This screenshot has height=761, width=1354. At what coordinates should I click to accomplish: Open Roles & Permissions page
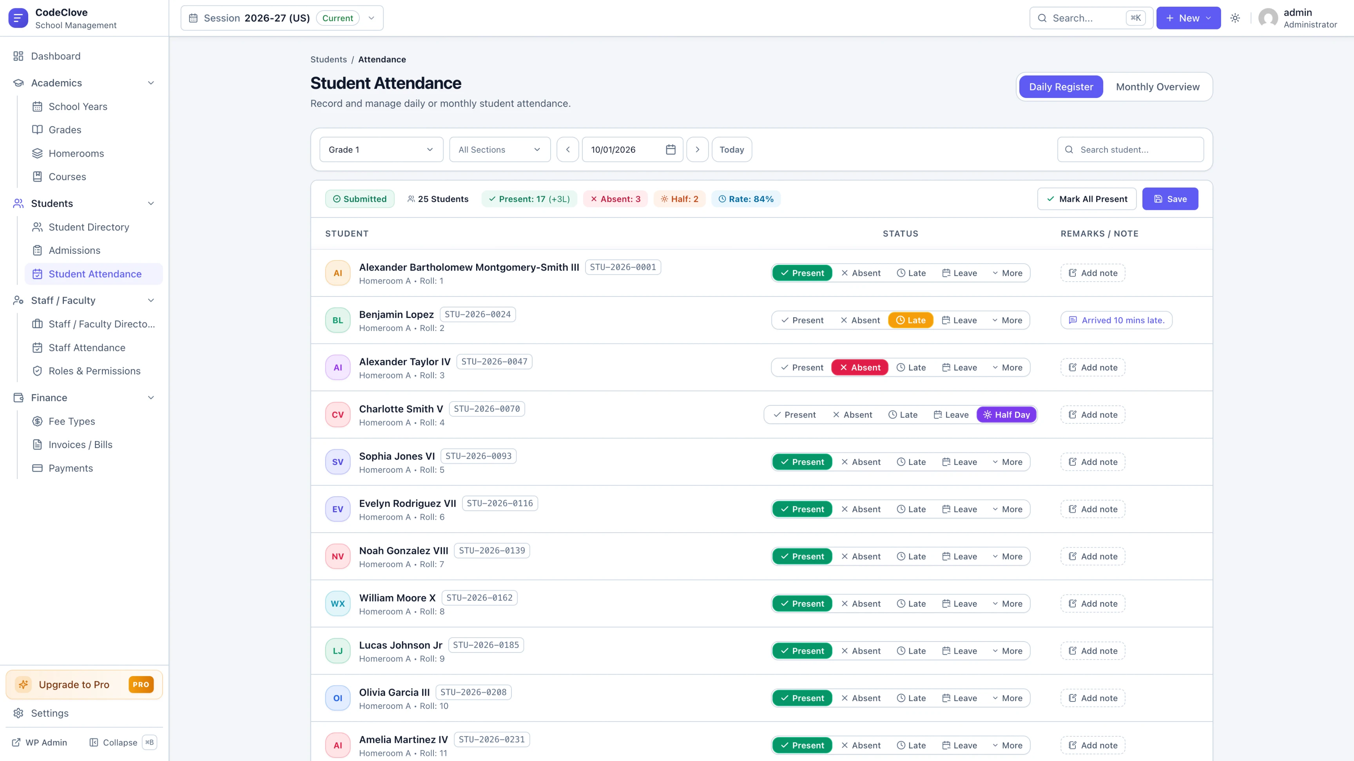[x=94, y=371]
